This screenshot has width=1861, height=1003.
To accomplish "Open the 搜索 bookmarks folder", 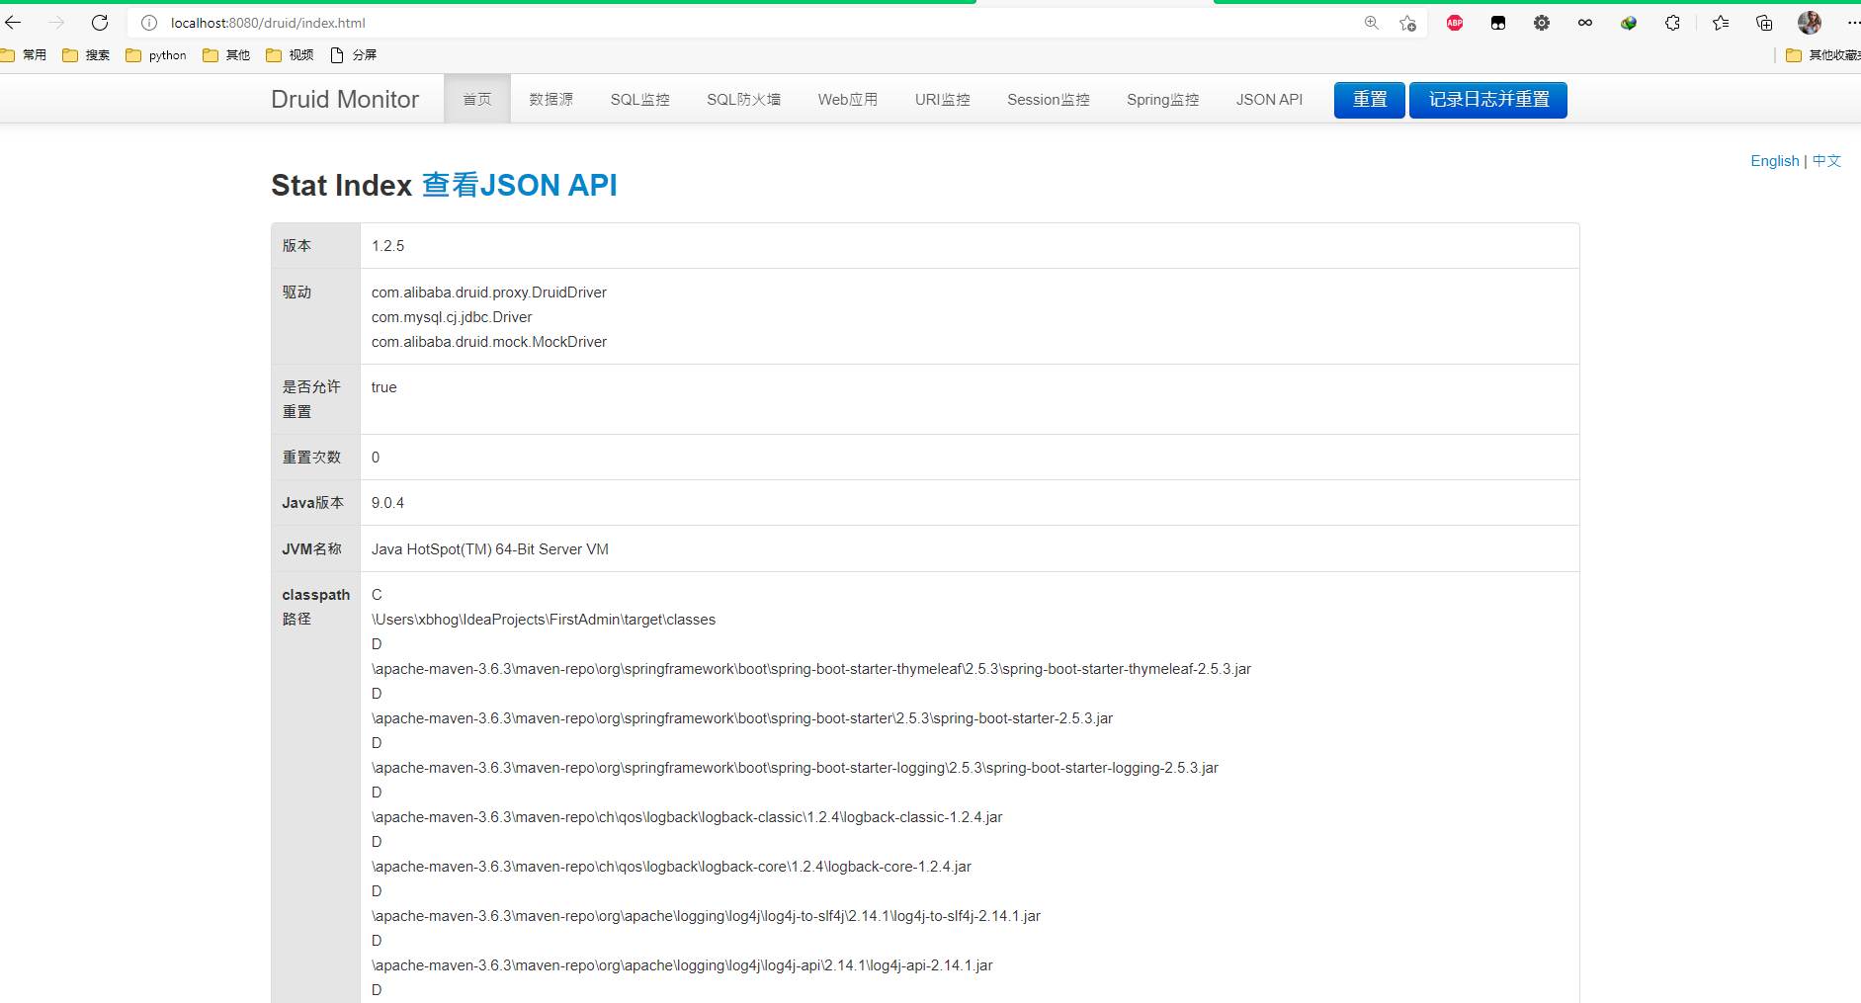I will tap(86, 55).
